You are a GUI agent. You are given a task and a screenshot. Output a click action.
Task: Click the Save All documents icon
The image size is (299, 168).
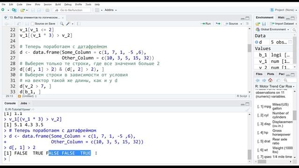pos(39,10)
